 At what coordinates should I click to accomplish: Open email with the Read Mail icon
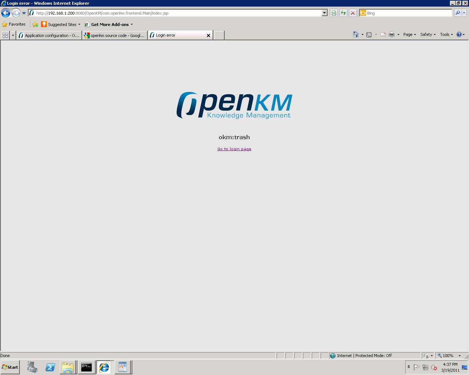(383, 34)
